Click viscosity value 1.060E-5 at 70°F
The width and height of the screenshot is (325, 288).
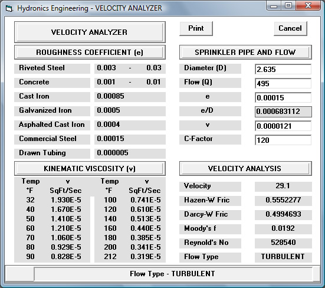[x=66, y=238]
